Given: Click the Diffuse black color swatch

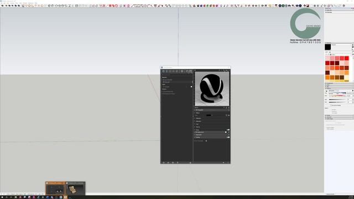Looking at the screenshot, I should click(209, 116).
